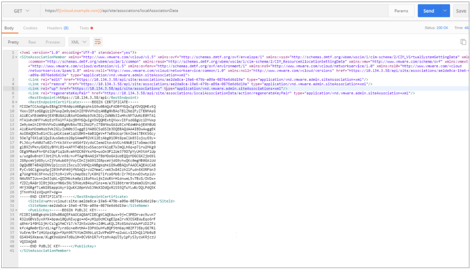Click the jThnHYAIsVQxpH7+dg== certificate line
The height and width of the screenshot is (270, 471).
[41, 192]
